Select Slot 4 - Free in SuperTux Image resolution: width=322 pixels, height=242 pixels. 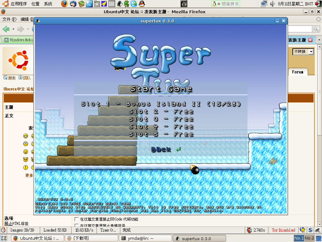tap(161, 127)
